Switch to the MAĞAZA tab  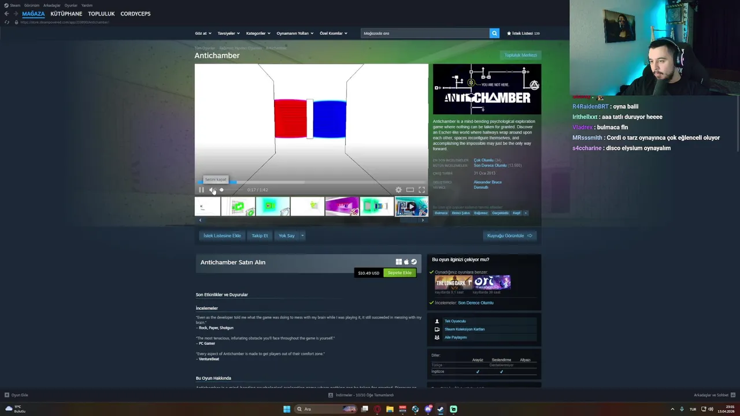pyautogui.click(x=33, y=13)
